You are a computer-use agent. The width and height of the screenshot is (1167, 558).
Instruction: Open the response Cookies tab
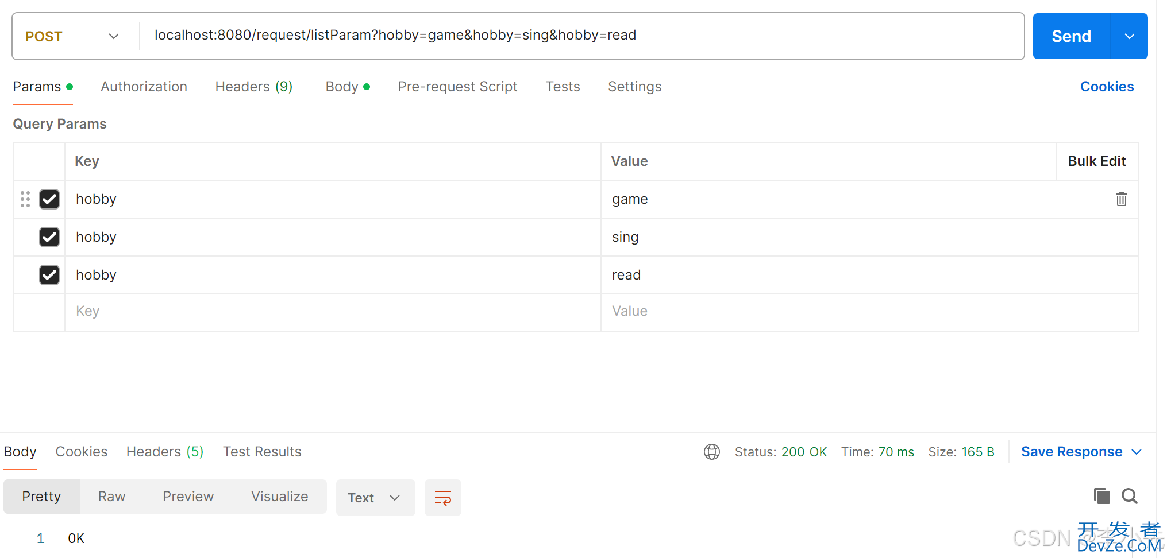[81, 452]
